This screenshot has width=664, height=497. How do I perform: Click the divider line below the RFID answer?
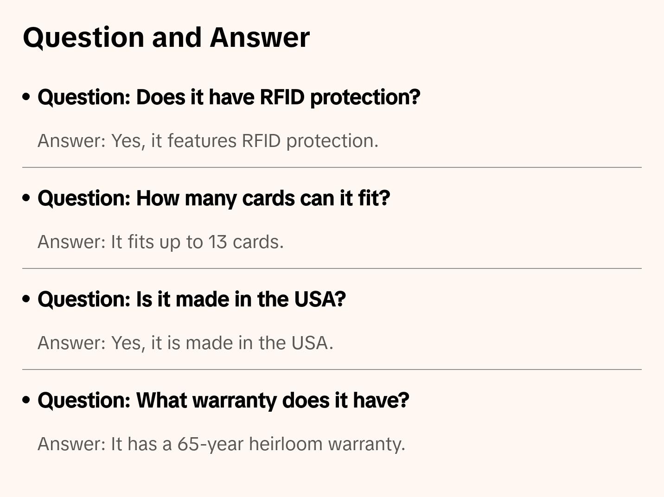332,167
